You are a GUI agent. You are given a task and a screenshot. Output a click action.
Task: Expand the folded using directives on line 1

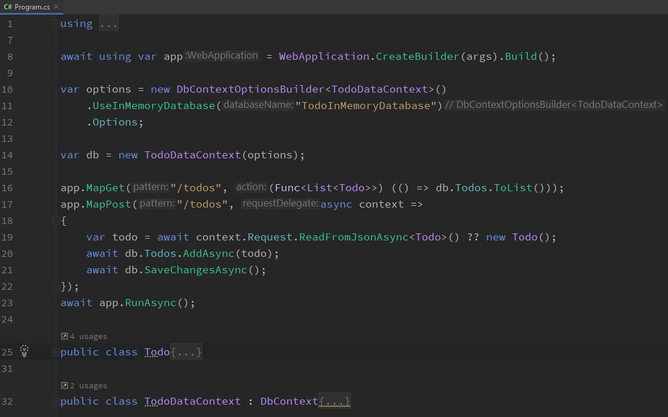55,24
